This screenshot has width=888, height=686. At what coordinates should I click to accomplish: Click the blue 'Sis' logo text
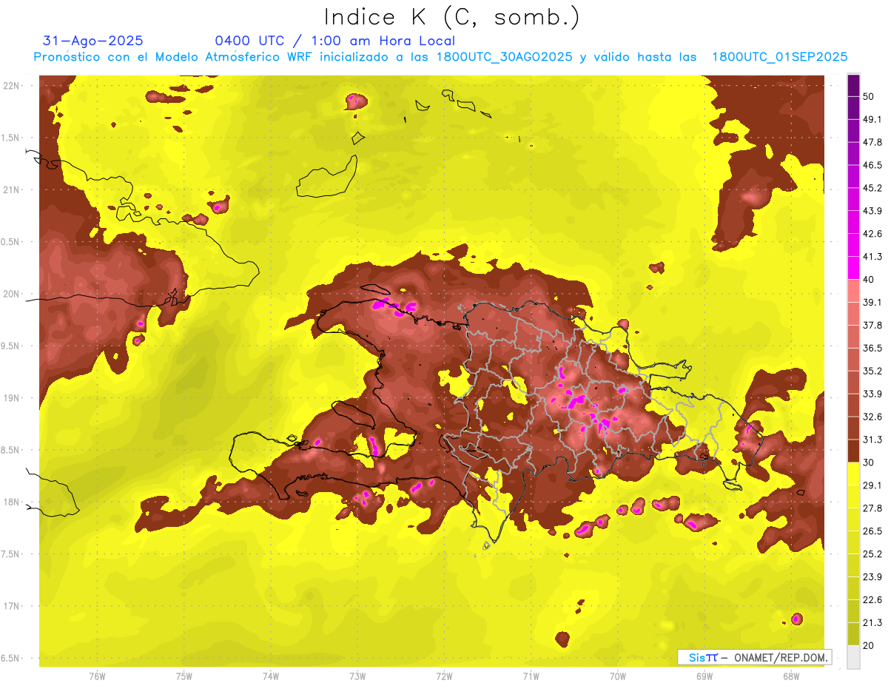pos(698,657)
